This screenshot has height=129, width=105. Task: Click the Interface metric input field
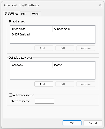tap(44, 101)
